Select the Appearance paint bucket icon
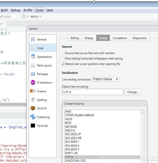 33,57
